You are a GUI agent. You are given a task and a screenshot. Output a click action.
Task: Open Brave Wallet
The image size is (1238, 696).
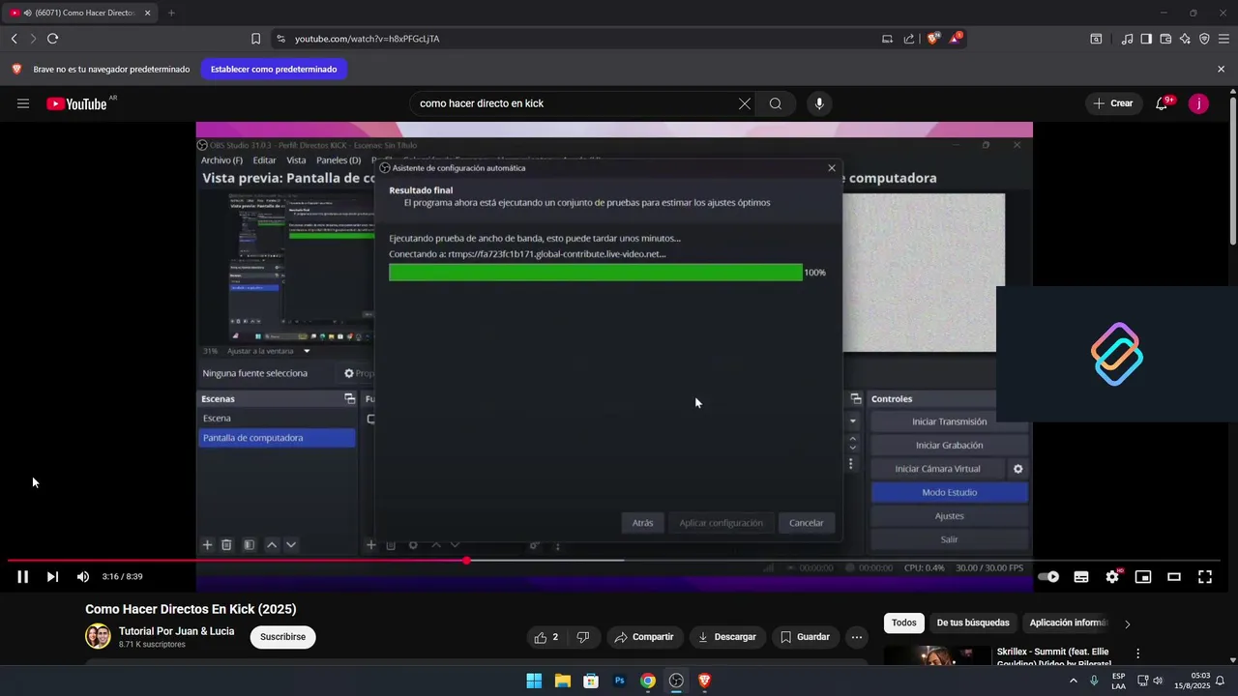1165,39
